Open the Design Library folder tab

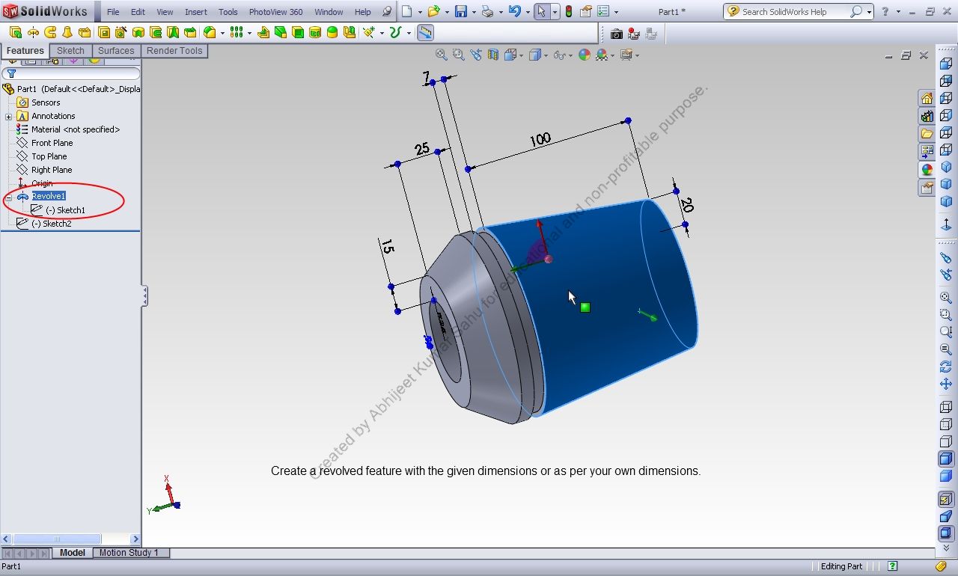(927, 134)
